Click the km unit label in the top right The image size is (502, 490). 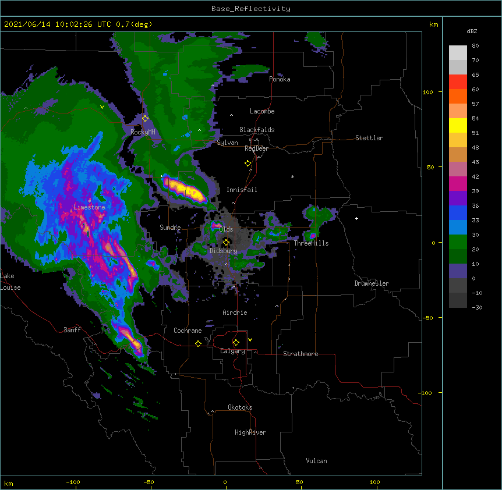pos(433,24)
